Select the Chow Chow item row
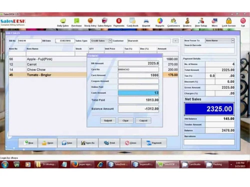Image resolution: width=250 pixels, height=187 pixels. (x=93, y=70)
